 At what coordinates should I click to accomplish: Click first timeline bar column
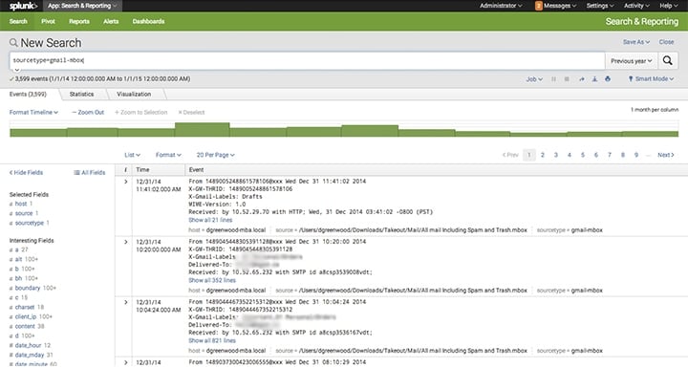(38, 133)
